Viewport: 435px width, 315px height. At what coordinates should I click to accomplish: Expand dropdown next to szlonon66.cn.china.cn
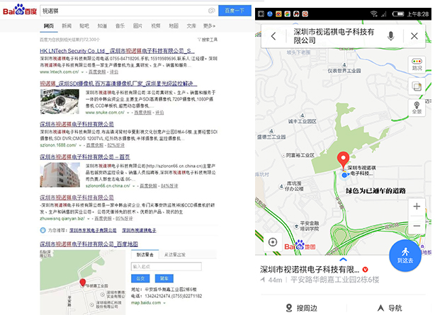[134, 186]
